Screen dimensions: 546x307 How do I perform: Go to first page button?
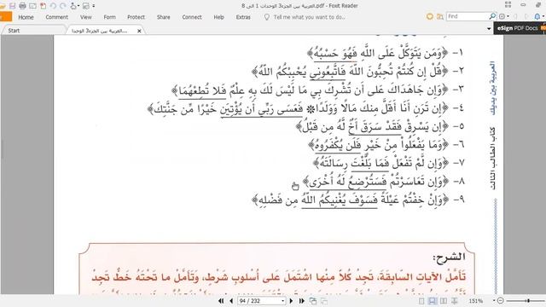(221, 301)
